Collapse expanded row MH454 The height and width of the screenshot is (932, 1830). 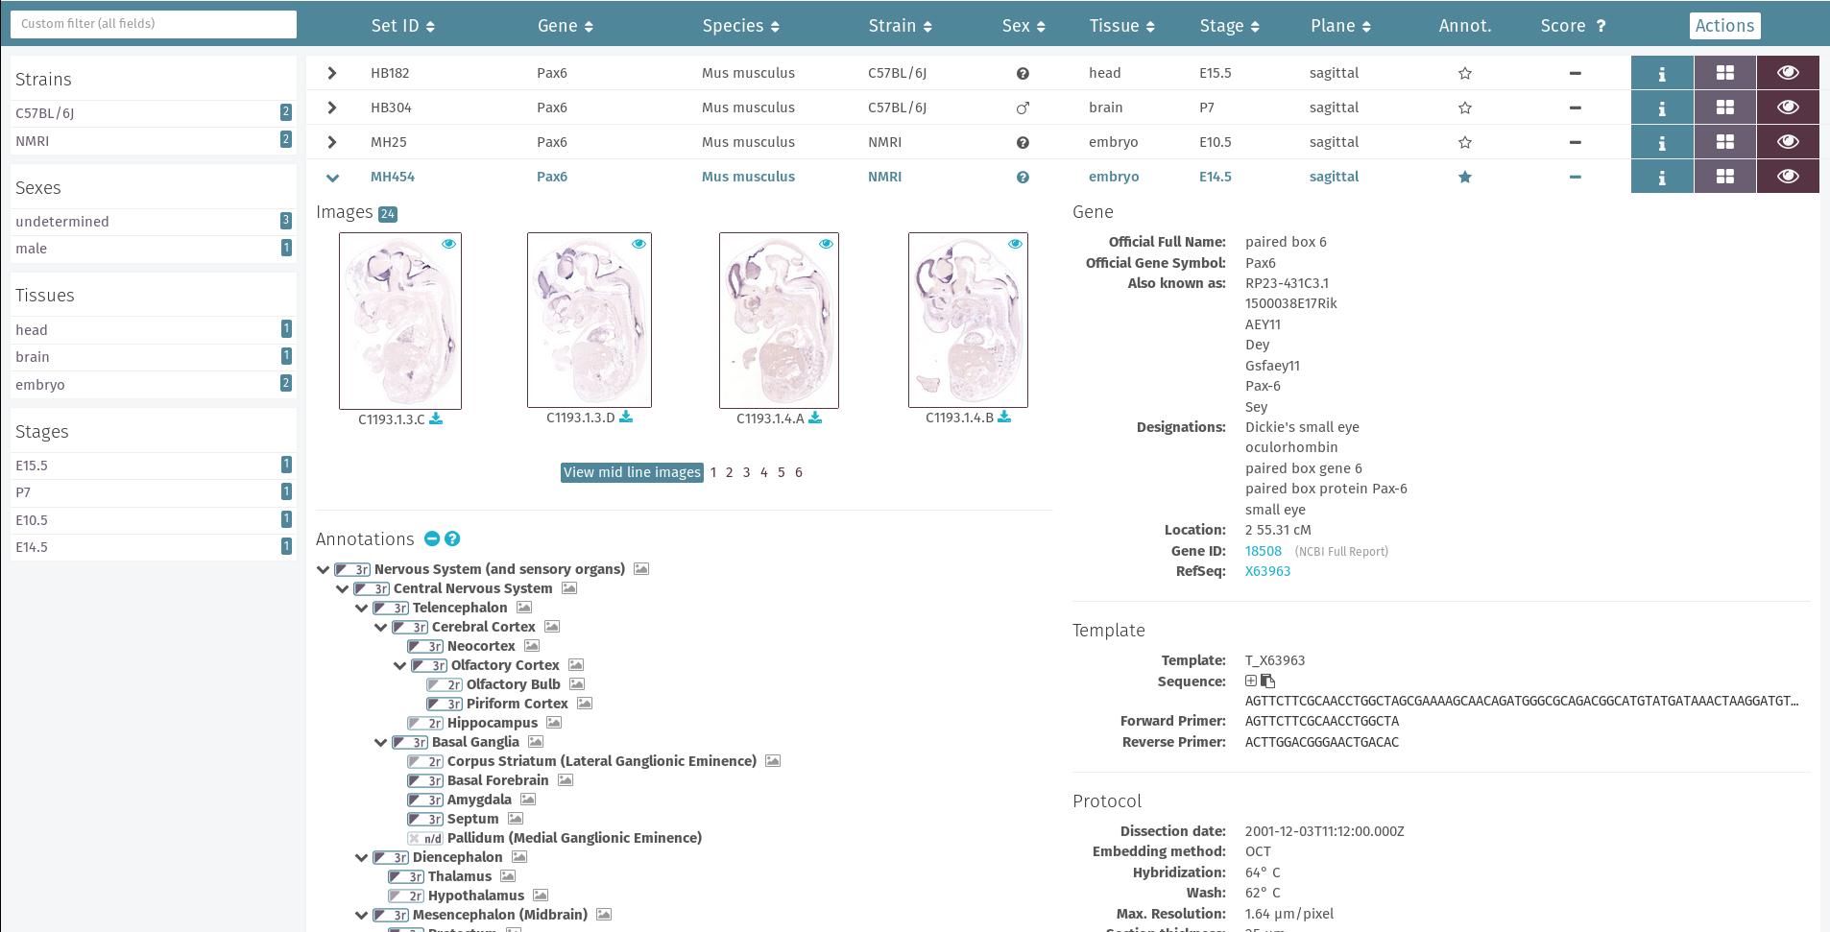332,178
